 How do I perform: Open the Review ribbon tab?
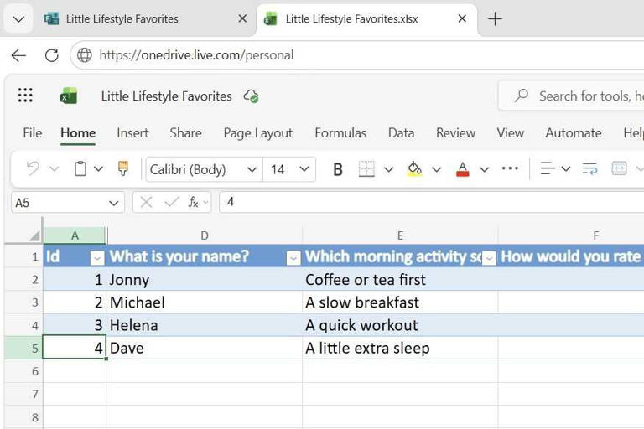pyautogui.click(x=455, y=133)
